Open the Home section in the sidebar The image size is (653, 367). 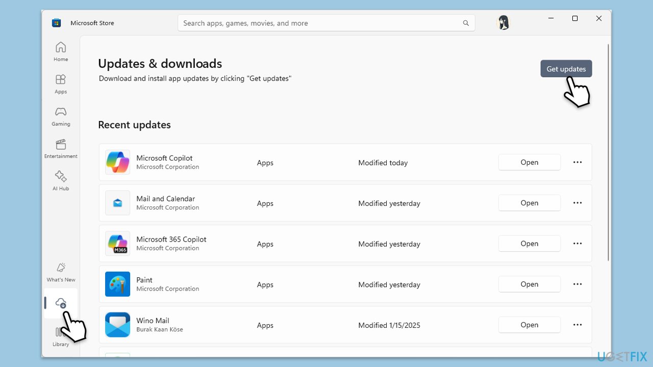pyautogui.click(x=61, y=51)
